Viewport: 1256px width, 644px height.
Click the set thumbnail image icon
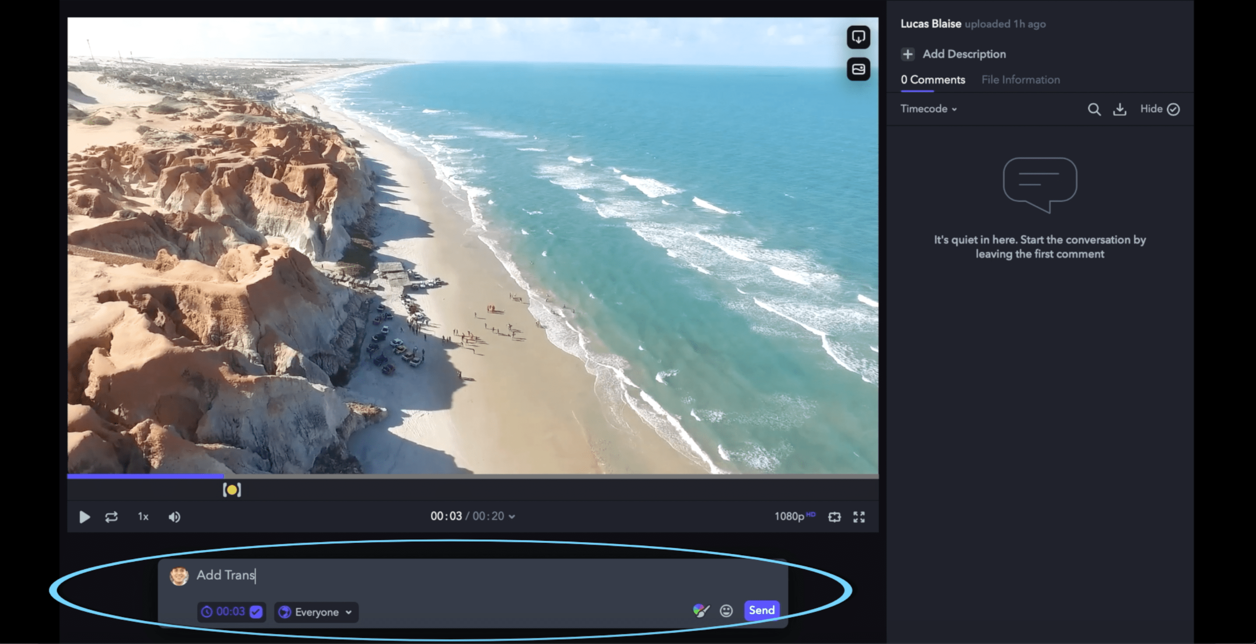[858, 69]
